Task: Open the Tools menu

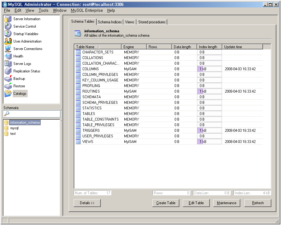Action: coord(44,10)
